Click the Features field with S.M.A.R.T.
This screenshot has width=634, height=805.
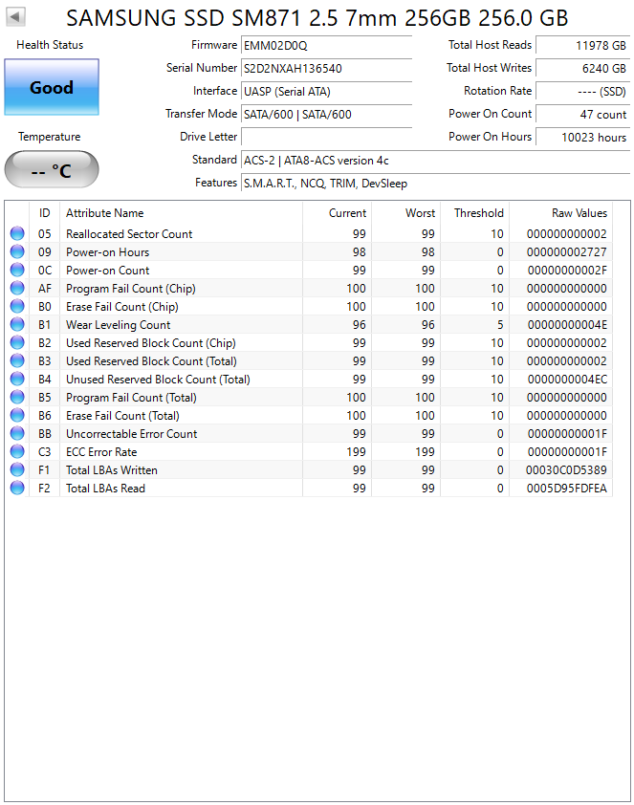435,184
